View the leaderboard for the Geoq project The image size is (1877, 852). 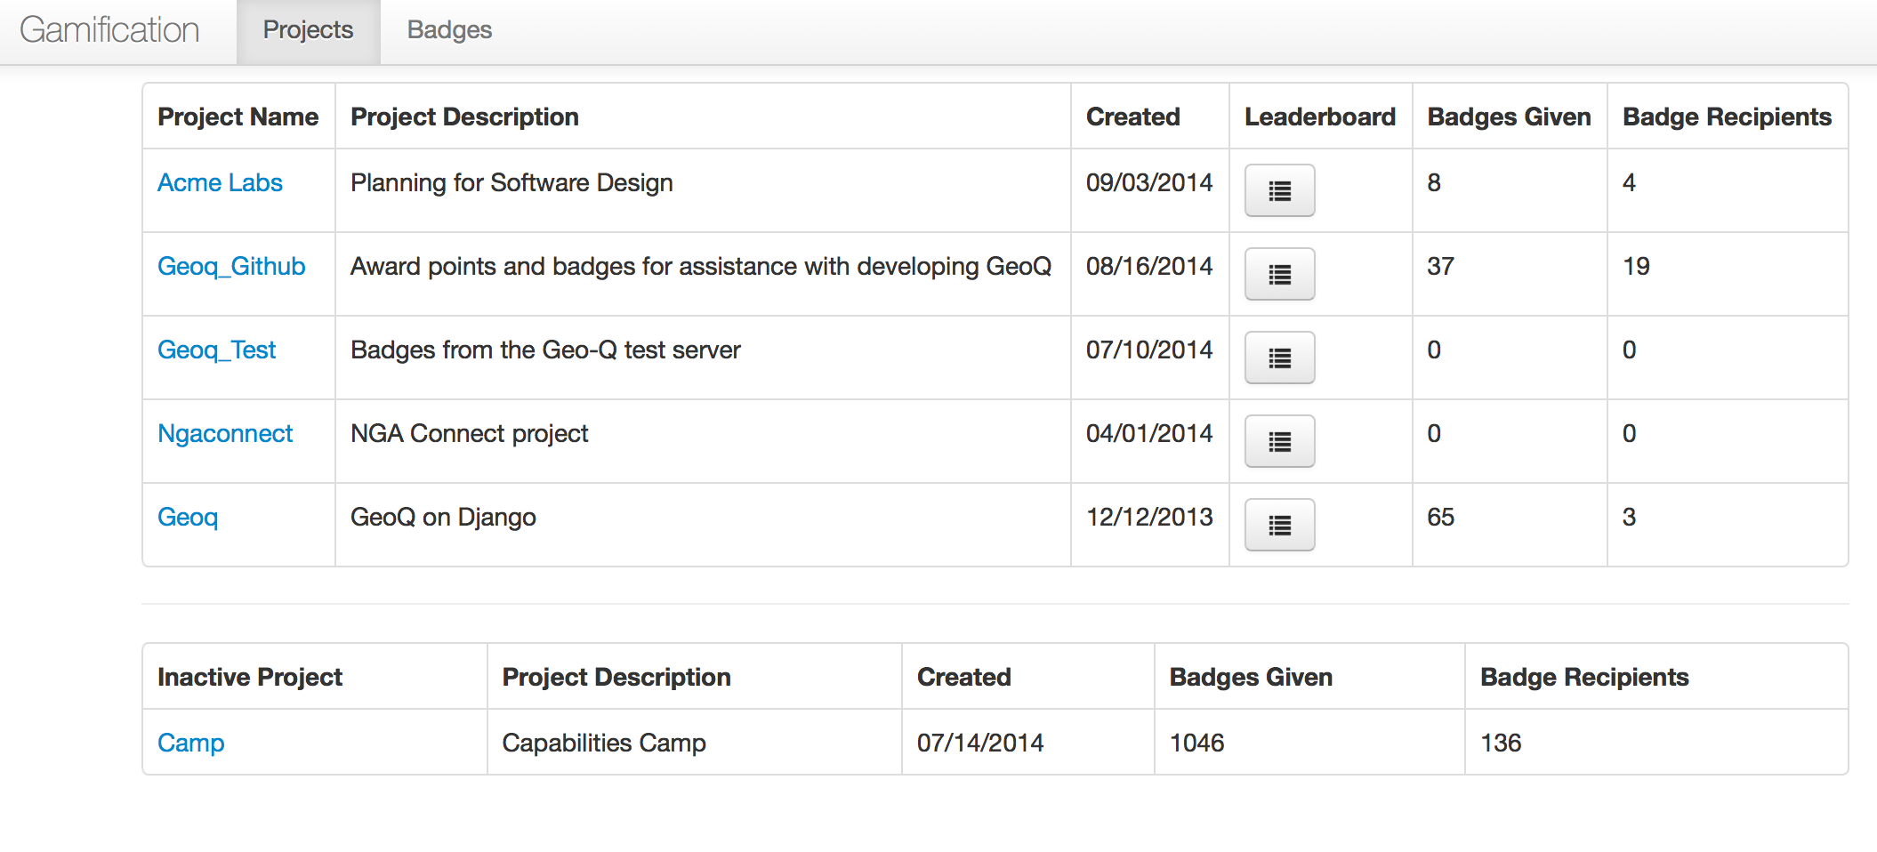(x=1278, y=525)
